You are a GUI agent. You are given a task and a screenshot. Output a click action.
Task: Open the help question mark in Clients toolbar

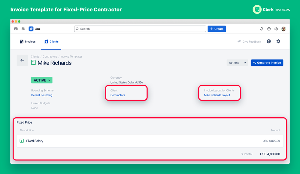click(268, 41)
